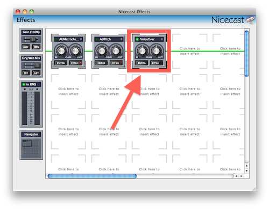
Task: Click the scroll down arrow
Action: coord(247,171)
